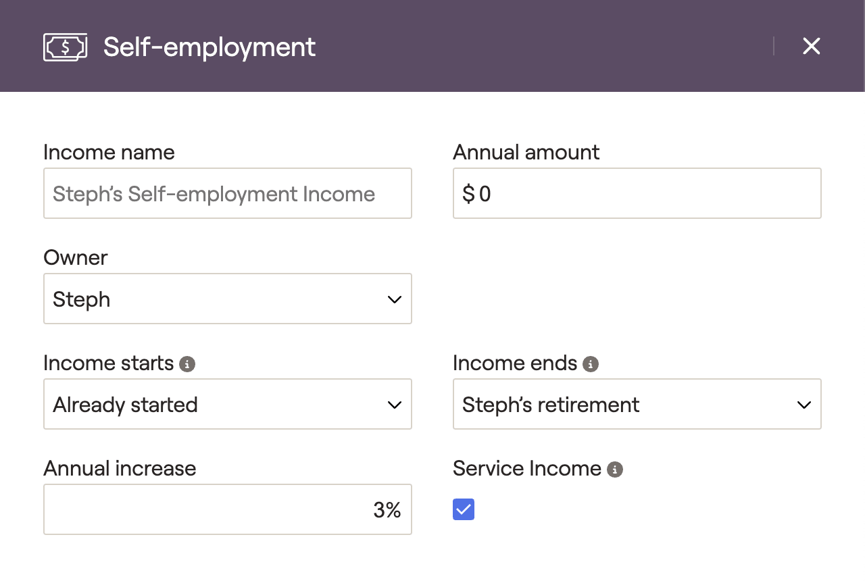Viewport: 865px width, 585px height.
Task: Click into the Annual amount field
Action: coord(637,193)
